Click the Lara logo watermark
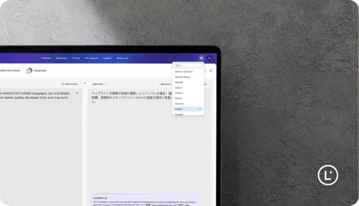359x206 pixels. 328,175
